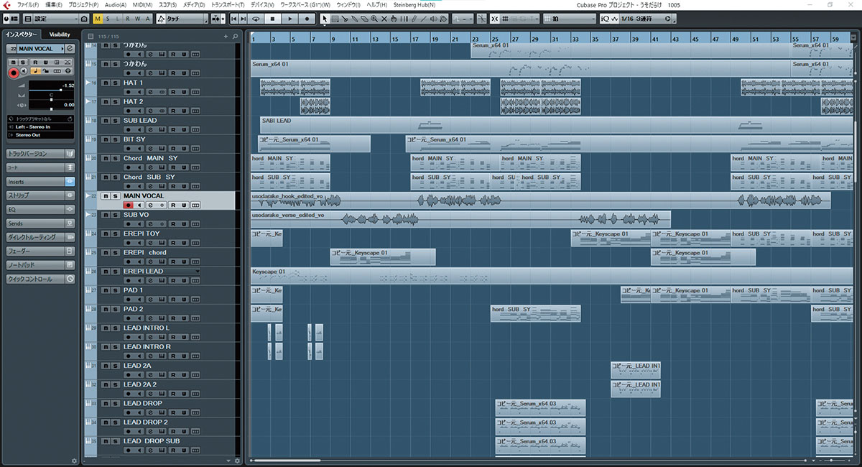
Task: Select the Zoom magnifier tool
Action: (x=374, y=18)
